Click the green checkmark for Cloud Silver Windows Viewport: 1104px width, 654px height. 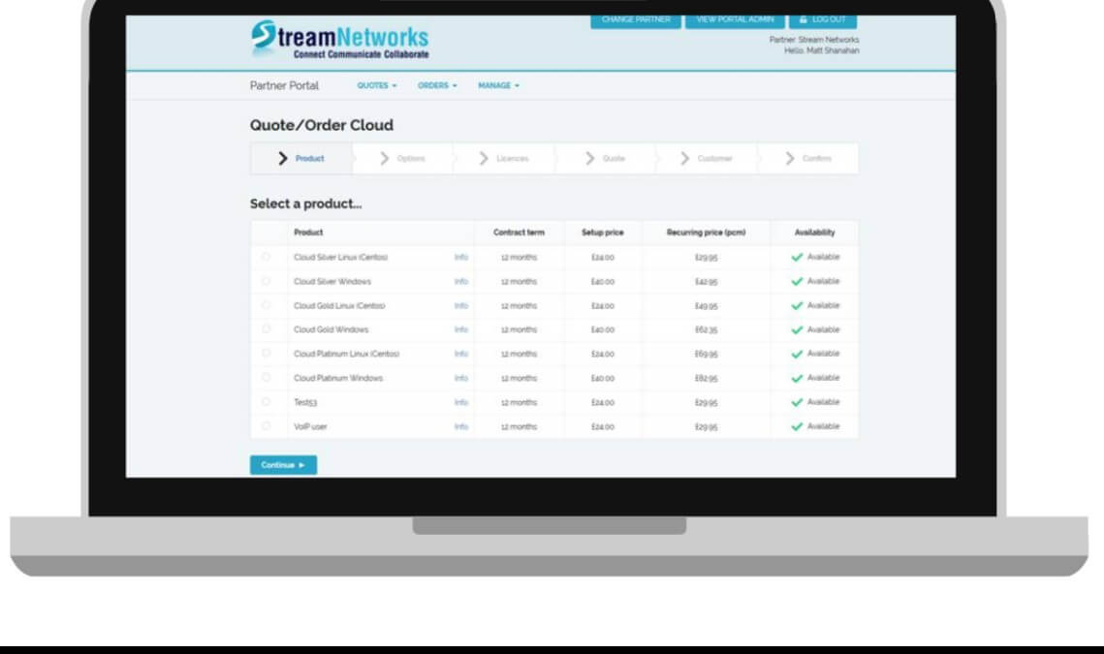coord(797,282)
